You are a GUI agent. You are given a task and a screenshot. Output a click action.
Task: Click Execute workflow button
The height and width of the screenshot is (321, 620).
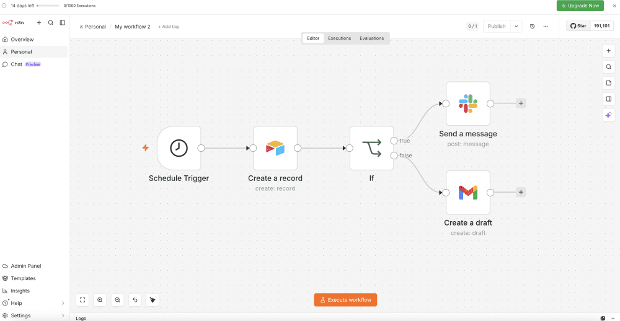click(x=345, y=300)
